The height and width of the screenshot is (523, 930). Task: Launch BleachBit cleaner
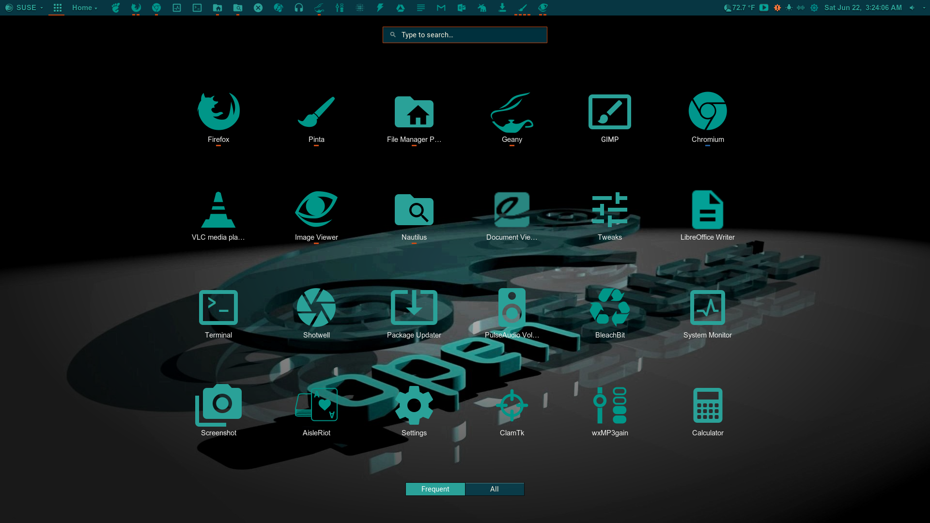(x=610, y=313)
